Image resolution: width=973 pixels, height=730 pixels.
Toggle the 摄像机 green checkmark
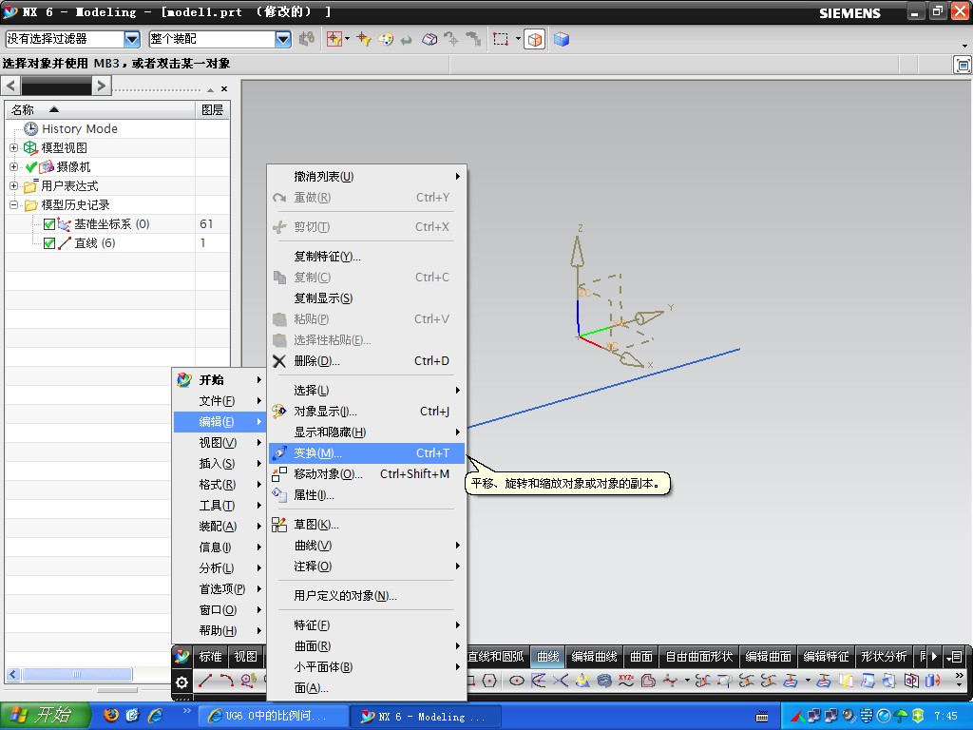(x=31, y=167)
